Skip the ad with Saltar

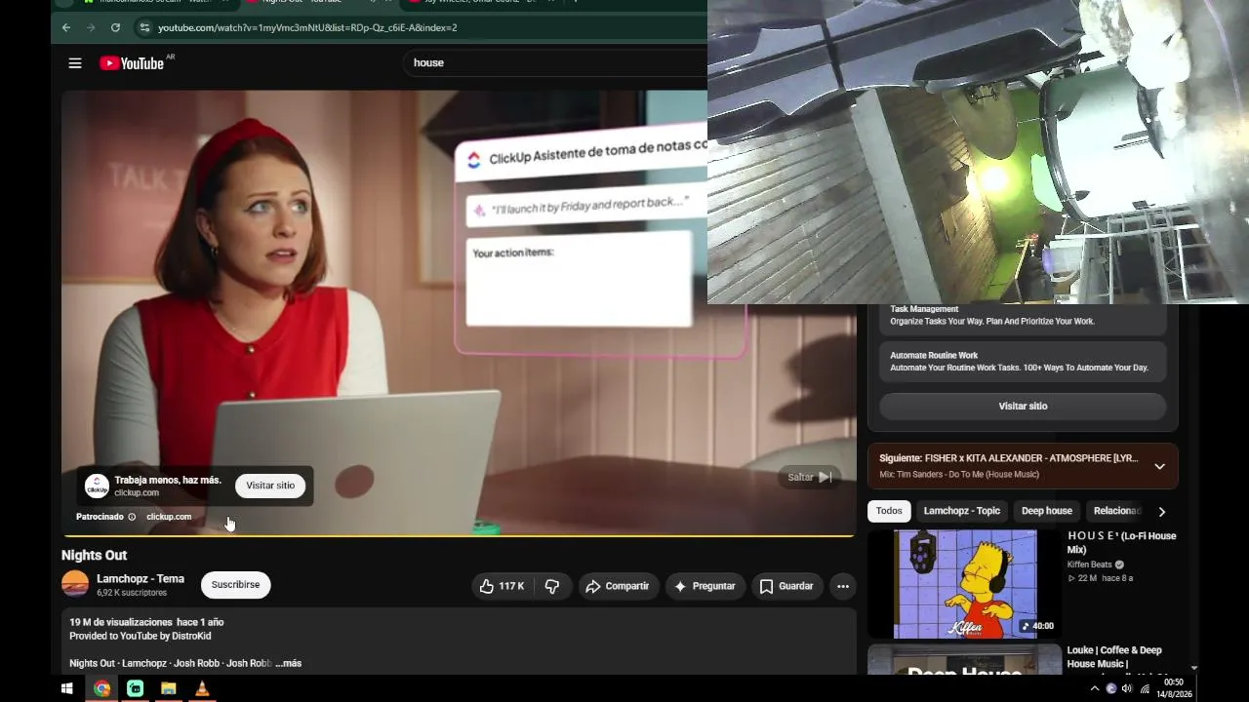point(810,477)
